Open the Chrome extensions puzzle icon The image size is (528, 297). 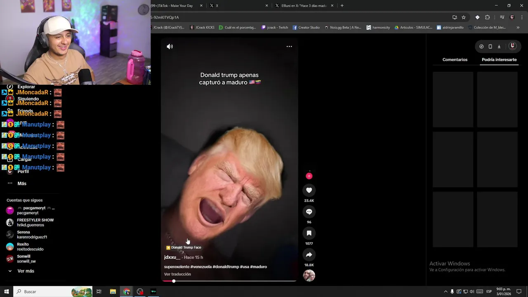click(487, 17)
